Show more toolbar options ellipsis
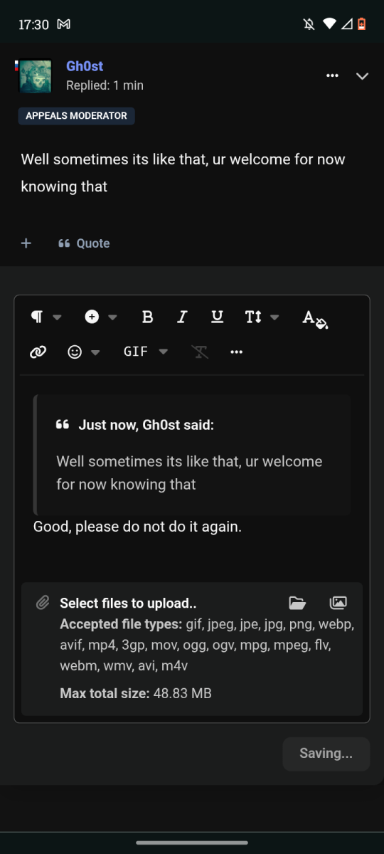Image resolution: width=384 pixels, height=854 pixels. click(x=237, y=352)
